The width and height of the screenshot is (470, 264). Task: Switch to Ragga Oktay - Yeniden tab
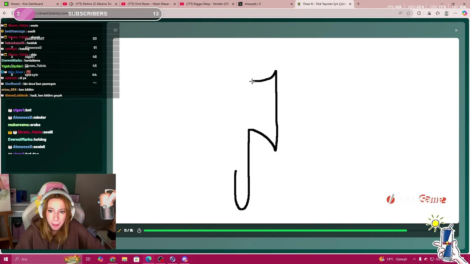pos(207,4)
